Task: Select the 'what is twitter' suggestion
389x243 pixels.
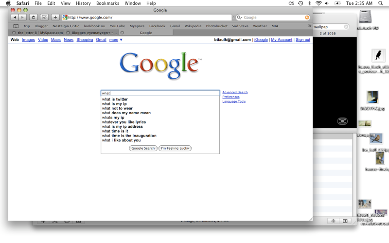Action: coord(160,99)
